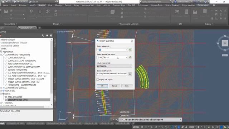This screenshot has height=129, width=229.
Task: Pick alignment from drawing icon button
Action: [130, 50]
